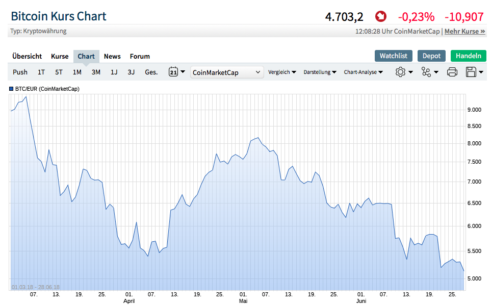Select the 5T time range
Screen dimensions: 491x306
[59, 72]
